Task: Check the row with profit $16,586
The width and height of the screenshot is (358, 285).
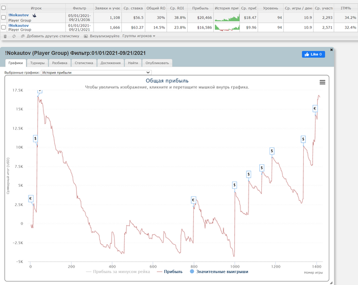Action: 4,28
